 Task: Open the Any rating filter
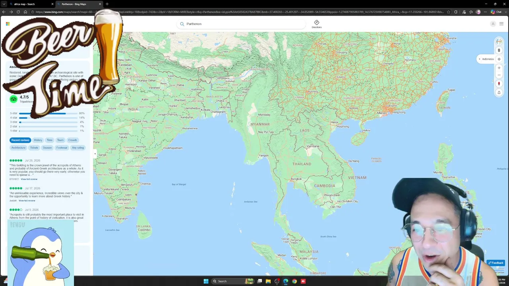78,148
